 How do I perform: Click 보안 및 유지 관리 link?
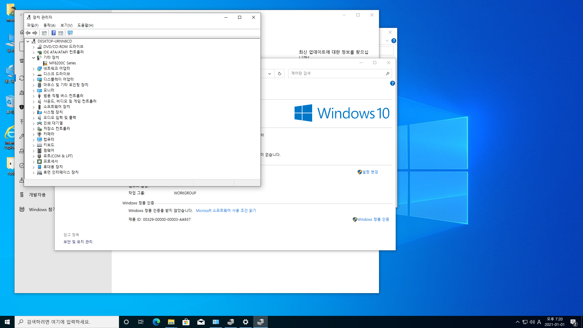78,242
